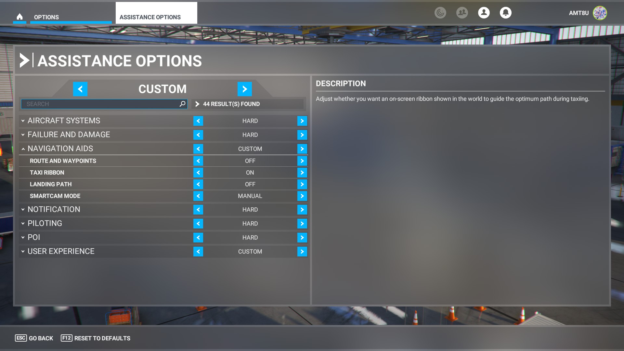Toggle Route and Waypoints to ON

(302, 161)
